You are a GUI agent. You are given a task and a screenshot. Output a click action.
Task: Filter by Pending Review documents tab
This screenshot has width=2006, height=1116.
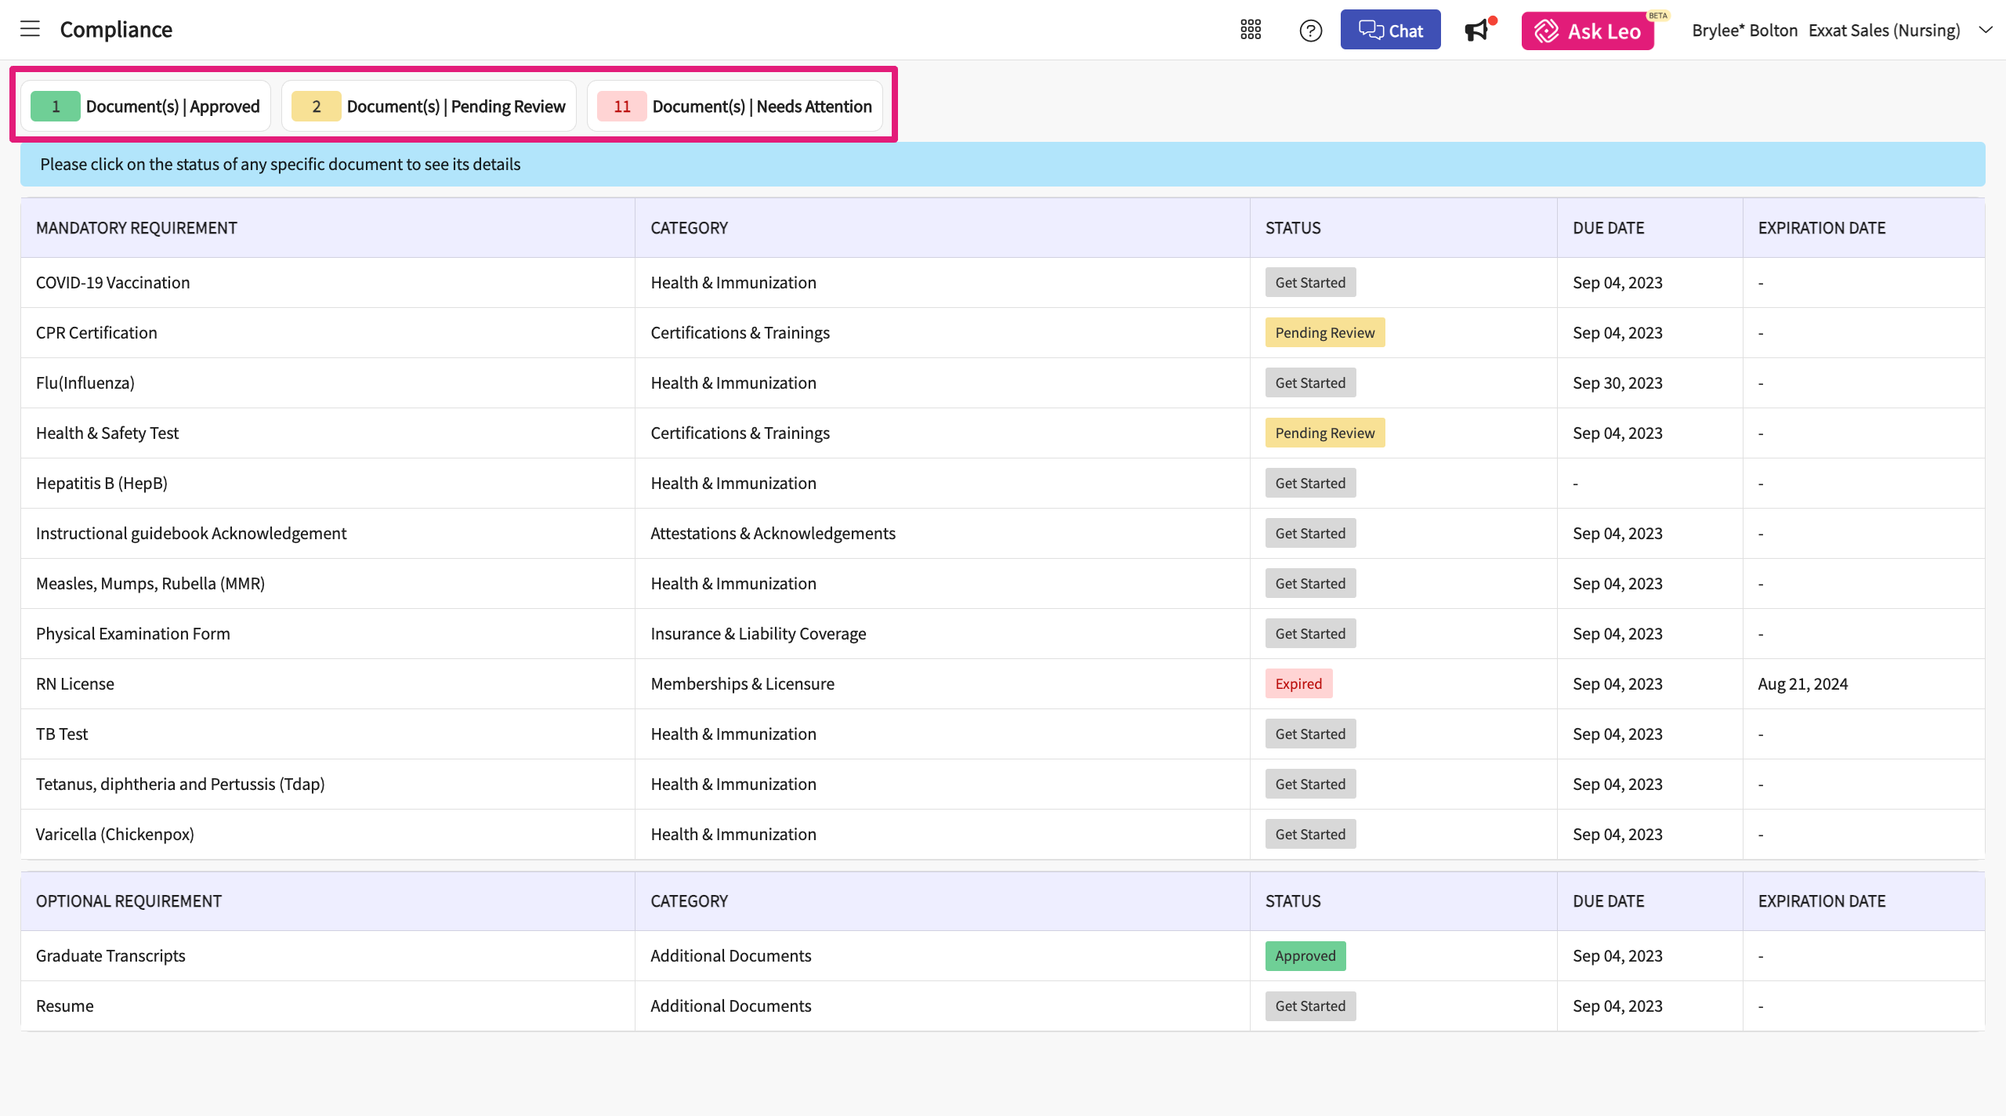click(x=429, y=107)
